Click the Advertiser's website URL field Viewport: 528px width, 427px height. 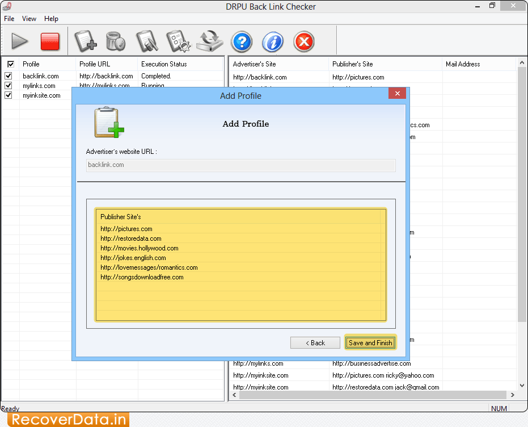click(240, 165)
